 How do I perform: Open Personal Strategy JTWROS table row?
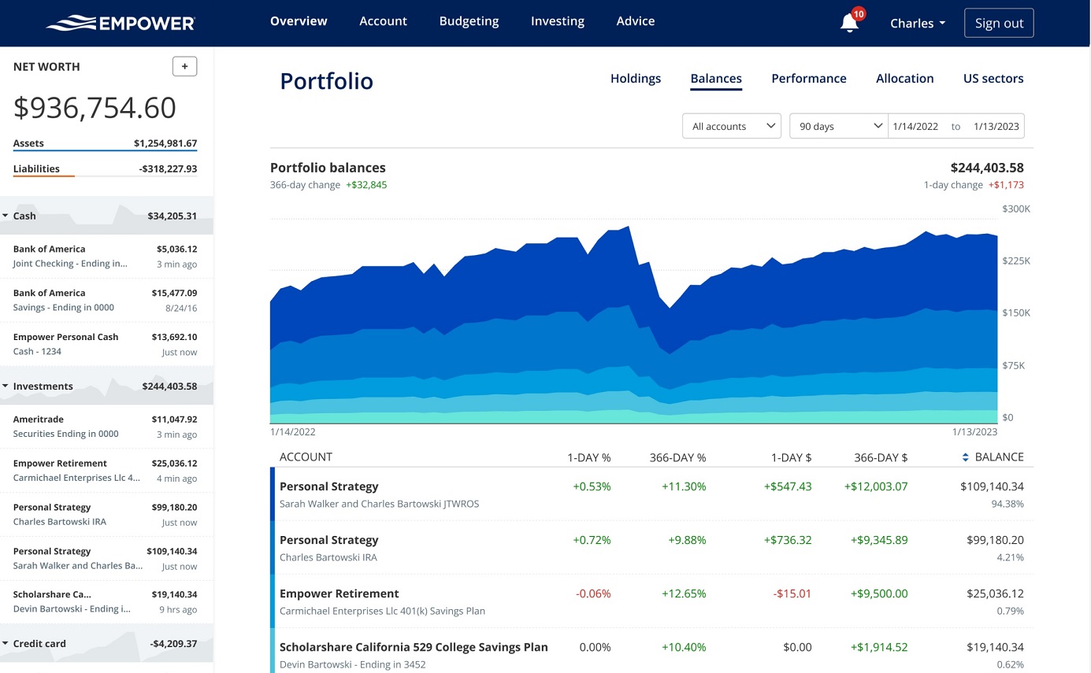651,494
